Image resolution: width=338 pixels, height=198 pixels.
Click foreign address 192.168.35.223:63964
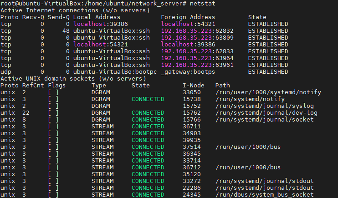point(197,58)
